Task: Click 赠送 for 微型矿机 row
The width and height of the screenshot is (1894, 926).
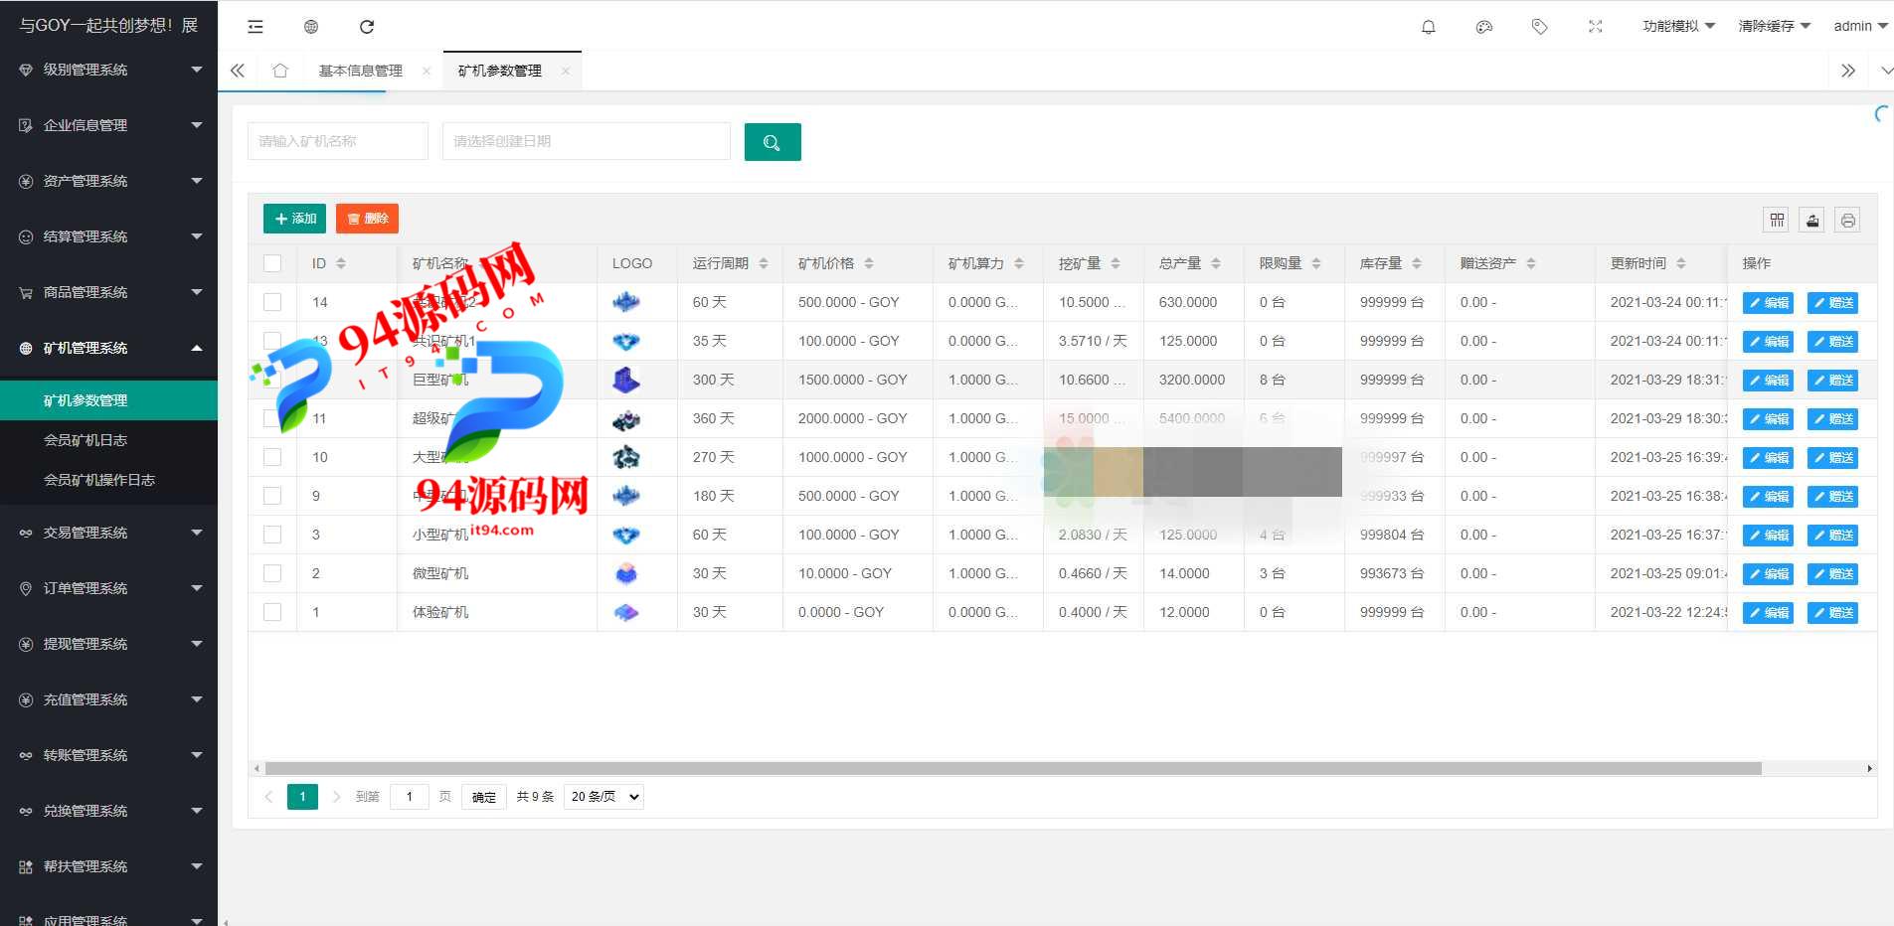Action: click(1832, 574)
